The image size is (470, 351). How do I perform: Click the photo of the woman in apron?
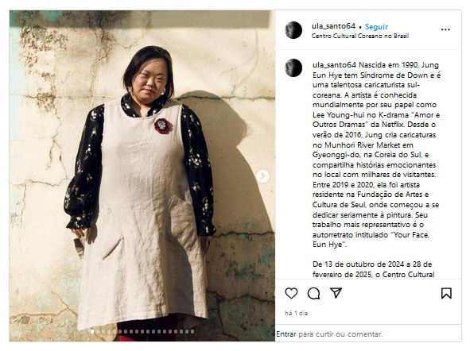coord(142,176)
